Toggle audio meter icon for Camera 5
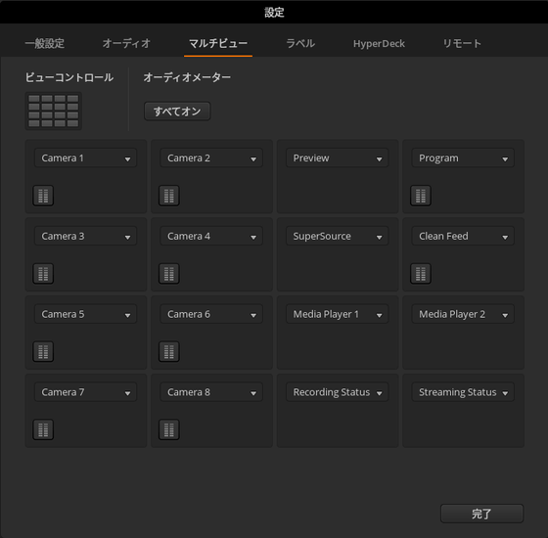 pos(43,351)
